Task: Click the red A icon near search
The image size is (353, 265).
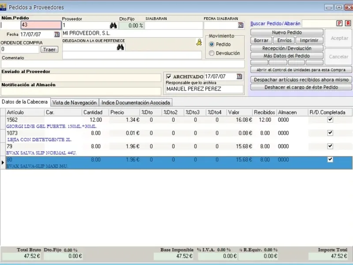Action: point(348,23)
